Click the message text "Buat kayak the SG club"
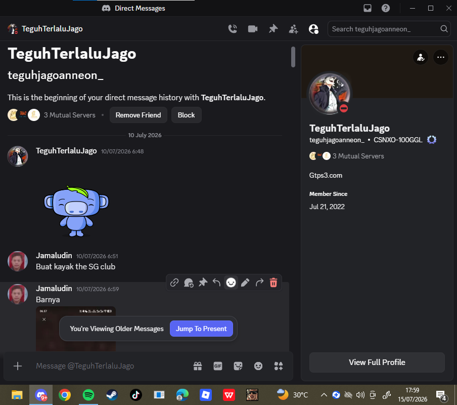 click(x=75, y=267)
